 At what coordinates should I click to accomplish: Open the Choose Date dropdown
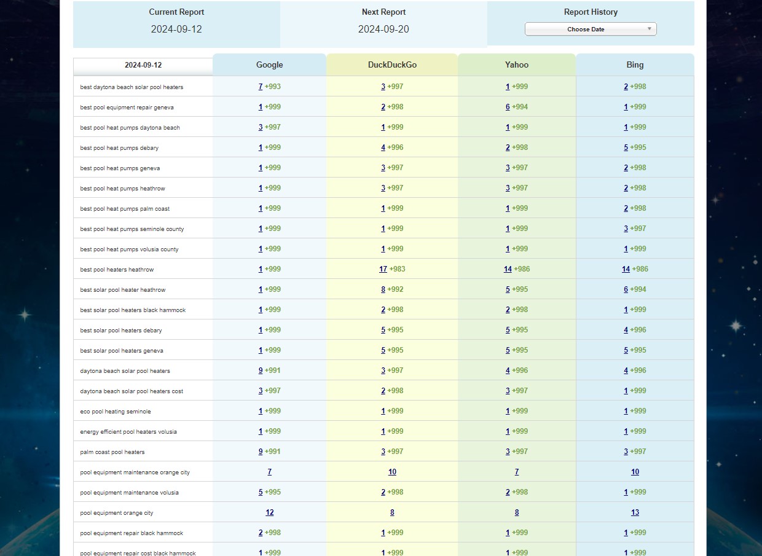point(591,29)
